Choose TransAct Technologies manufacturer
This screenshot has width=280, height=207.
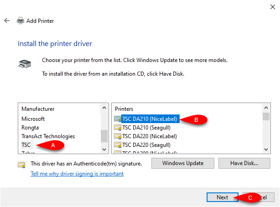[48, 136]
